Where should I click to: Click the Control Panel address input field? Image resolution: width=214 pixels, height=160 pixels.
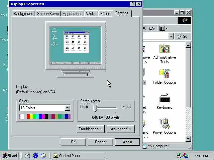pyautogui.click(x=156, y=36)
